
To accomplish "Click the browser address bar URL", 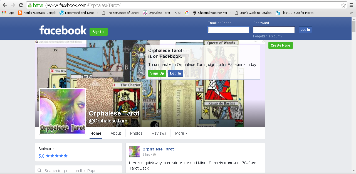I will pyautogui.click(x=76, y=5).
